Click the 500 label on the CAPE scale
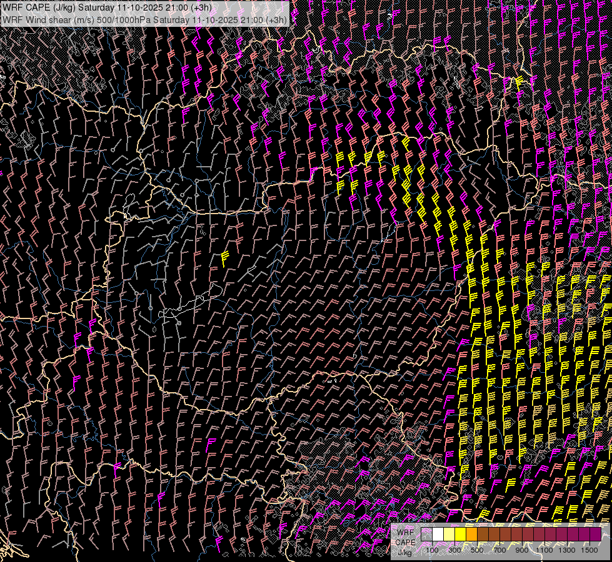 (477, 550)
